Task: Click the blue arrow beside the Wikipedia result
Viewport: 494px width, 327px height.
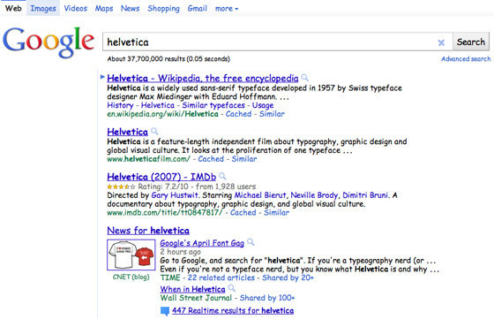Action: tap(102, 77)
